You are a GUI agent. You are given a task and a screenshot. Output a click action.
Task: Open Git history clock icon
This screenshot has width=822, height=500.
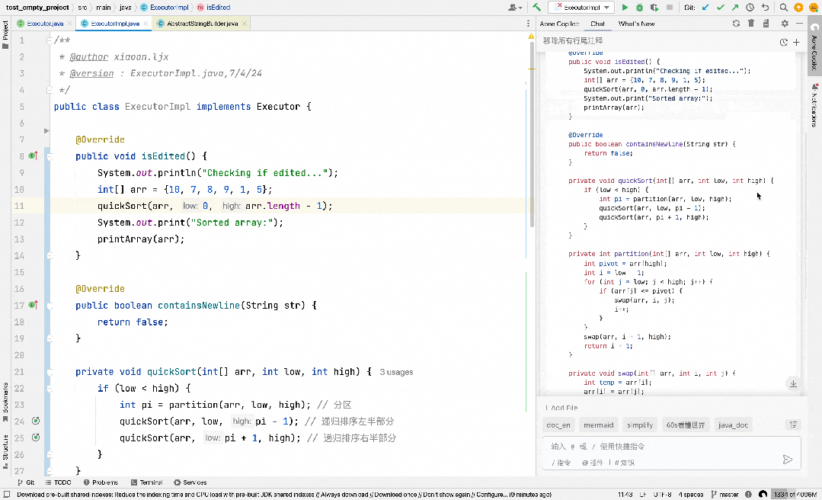pos(750,8)
